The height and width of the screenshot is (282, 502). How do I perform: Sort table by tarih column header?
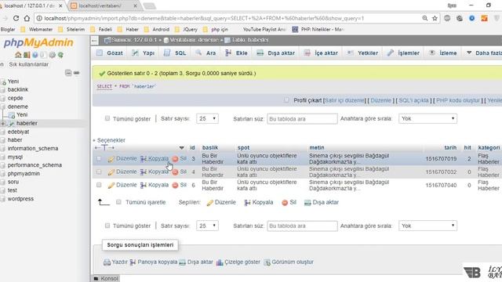[450, 148]
